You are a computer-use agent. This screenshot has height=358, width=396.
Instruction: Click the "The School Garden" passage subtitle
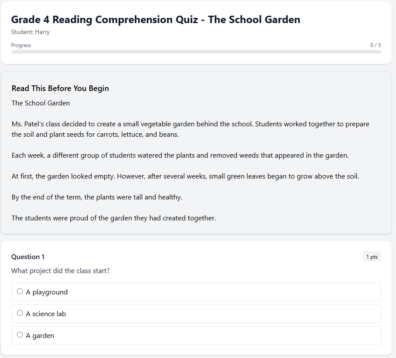[x=41, y=103]
